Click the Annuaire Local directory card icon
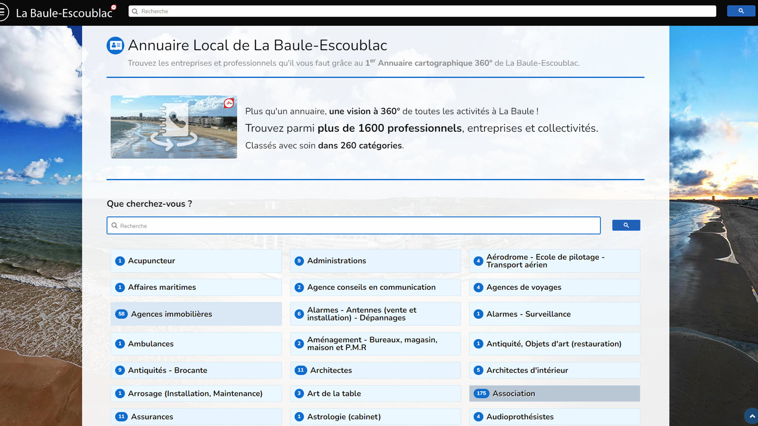758x426 pixels. point(115,46)
